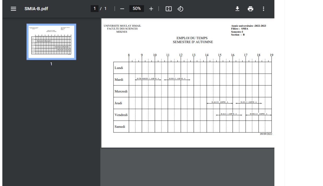
Task: Toggle the sidebar with the hamburger menu icon
Action: (13, 9)
